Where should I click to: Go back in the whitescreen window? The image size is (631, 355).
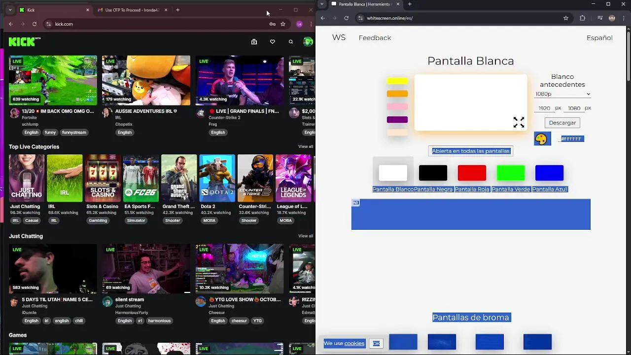tap(323, 18)
